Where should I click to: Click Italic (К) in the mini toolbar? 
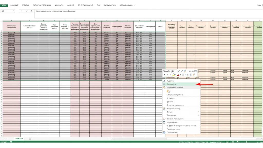[167, 74]
